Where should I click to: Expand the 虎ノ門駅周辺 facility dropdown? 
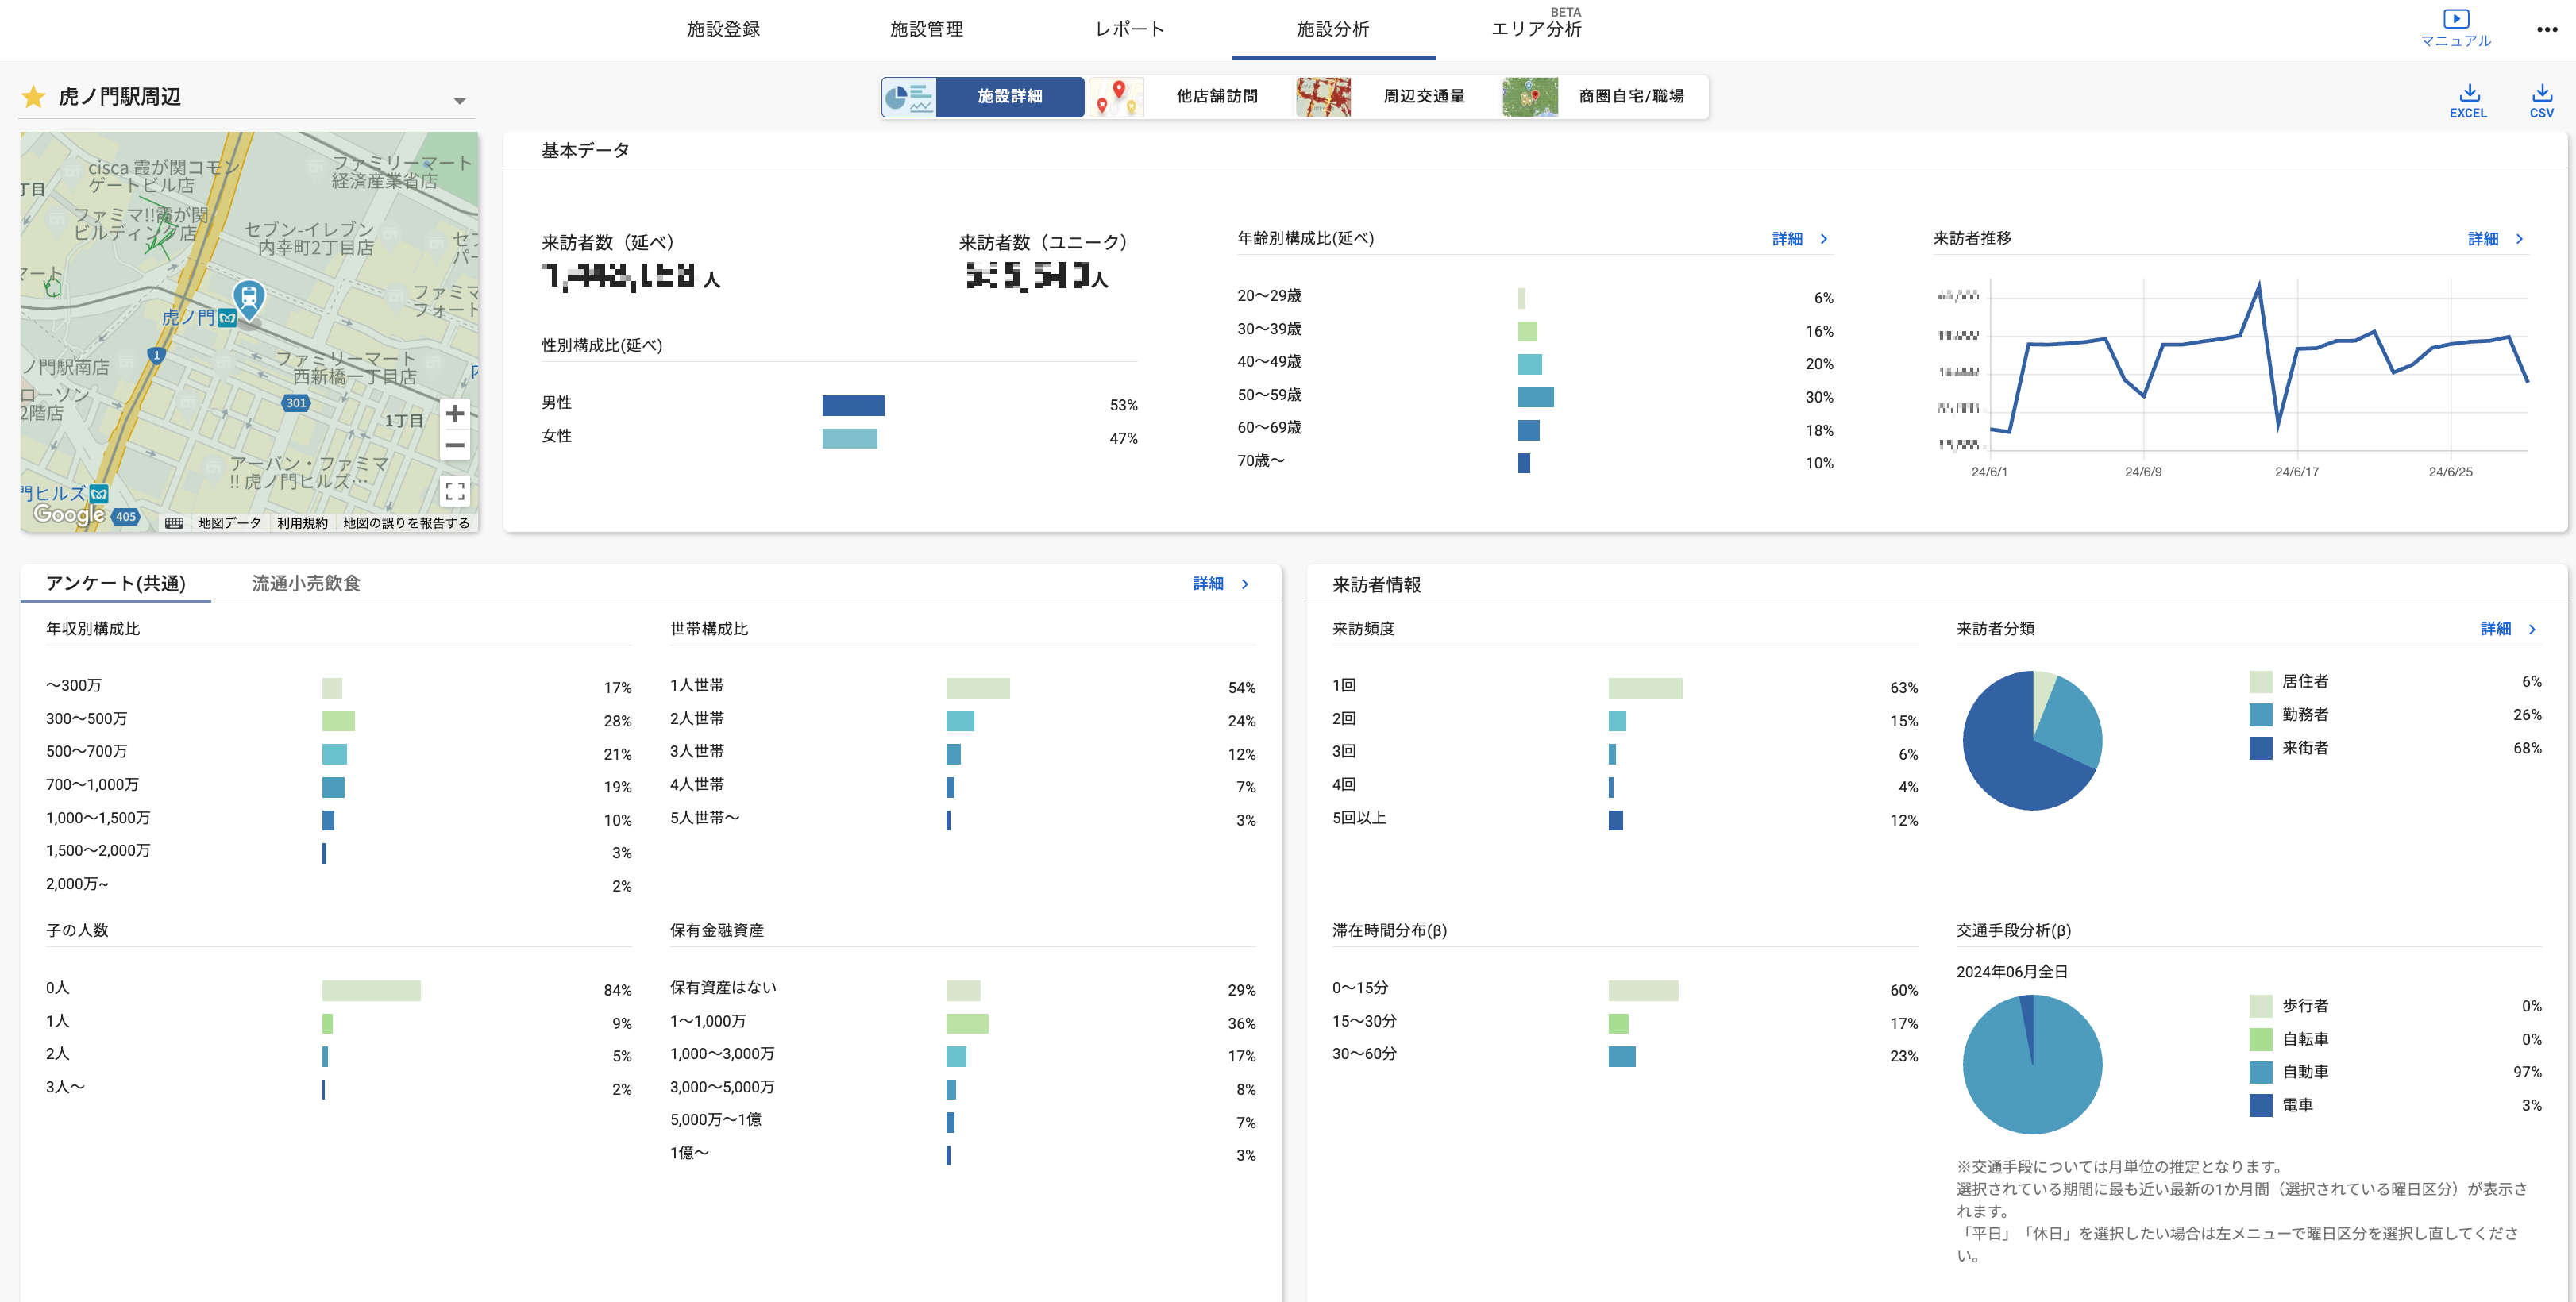459,101
